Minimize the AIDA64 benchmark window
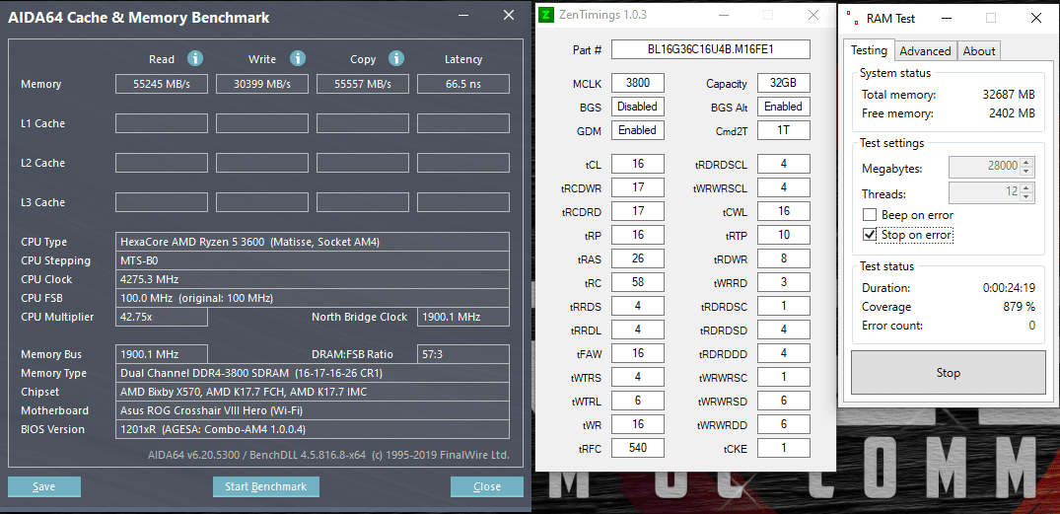 pyautogui.click(x=462, y=16)
